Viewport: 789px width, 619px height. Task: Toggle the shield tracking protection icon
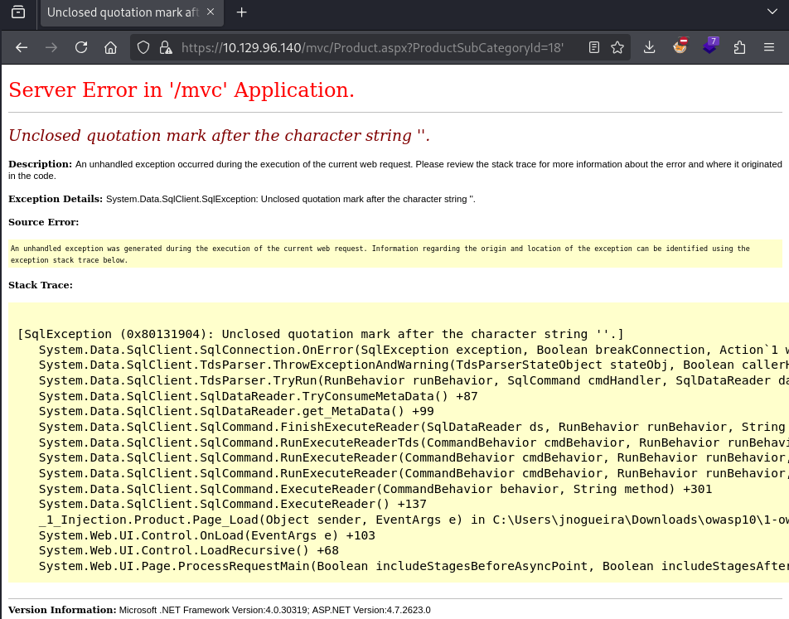(x=143, y=47)
